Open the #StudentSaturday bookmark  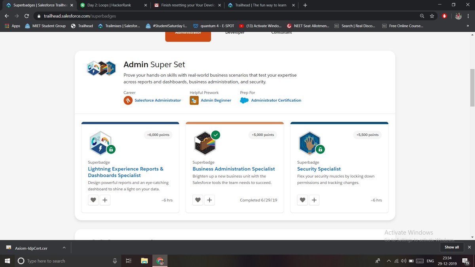167,26
